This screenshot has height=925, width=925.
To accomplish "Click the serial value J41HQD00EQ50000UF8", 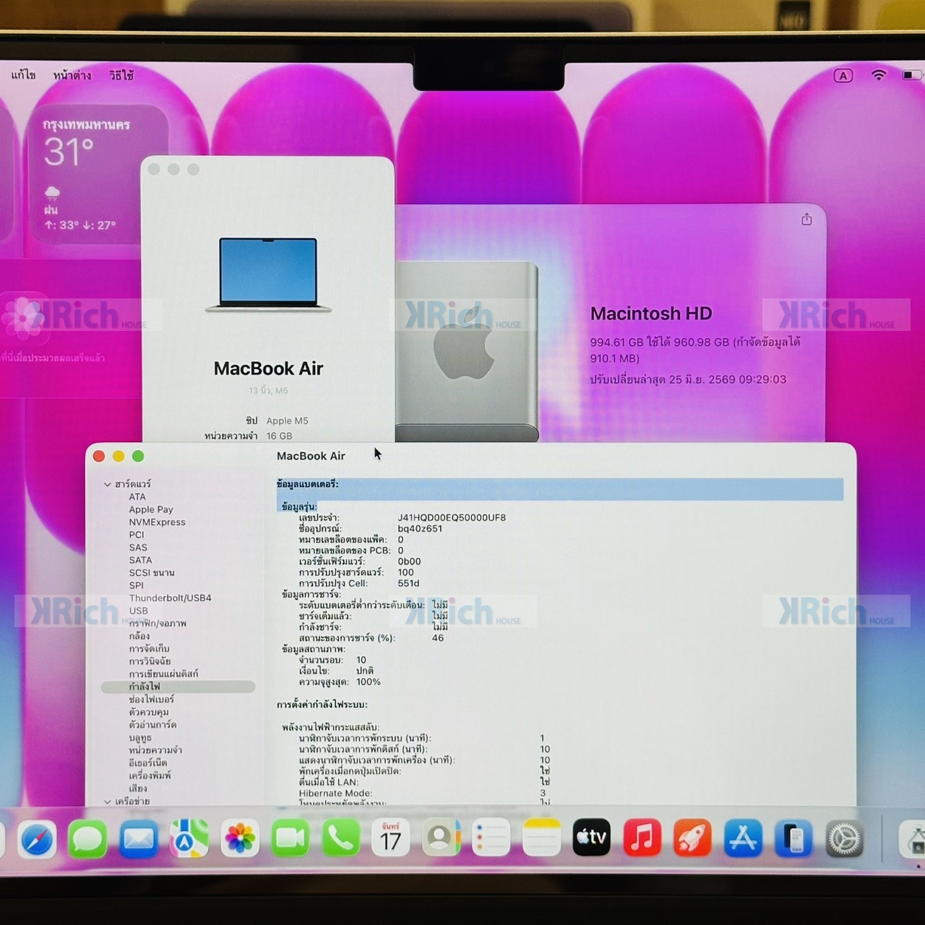I will pyautogui.click(x=452, y=517).
